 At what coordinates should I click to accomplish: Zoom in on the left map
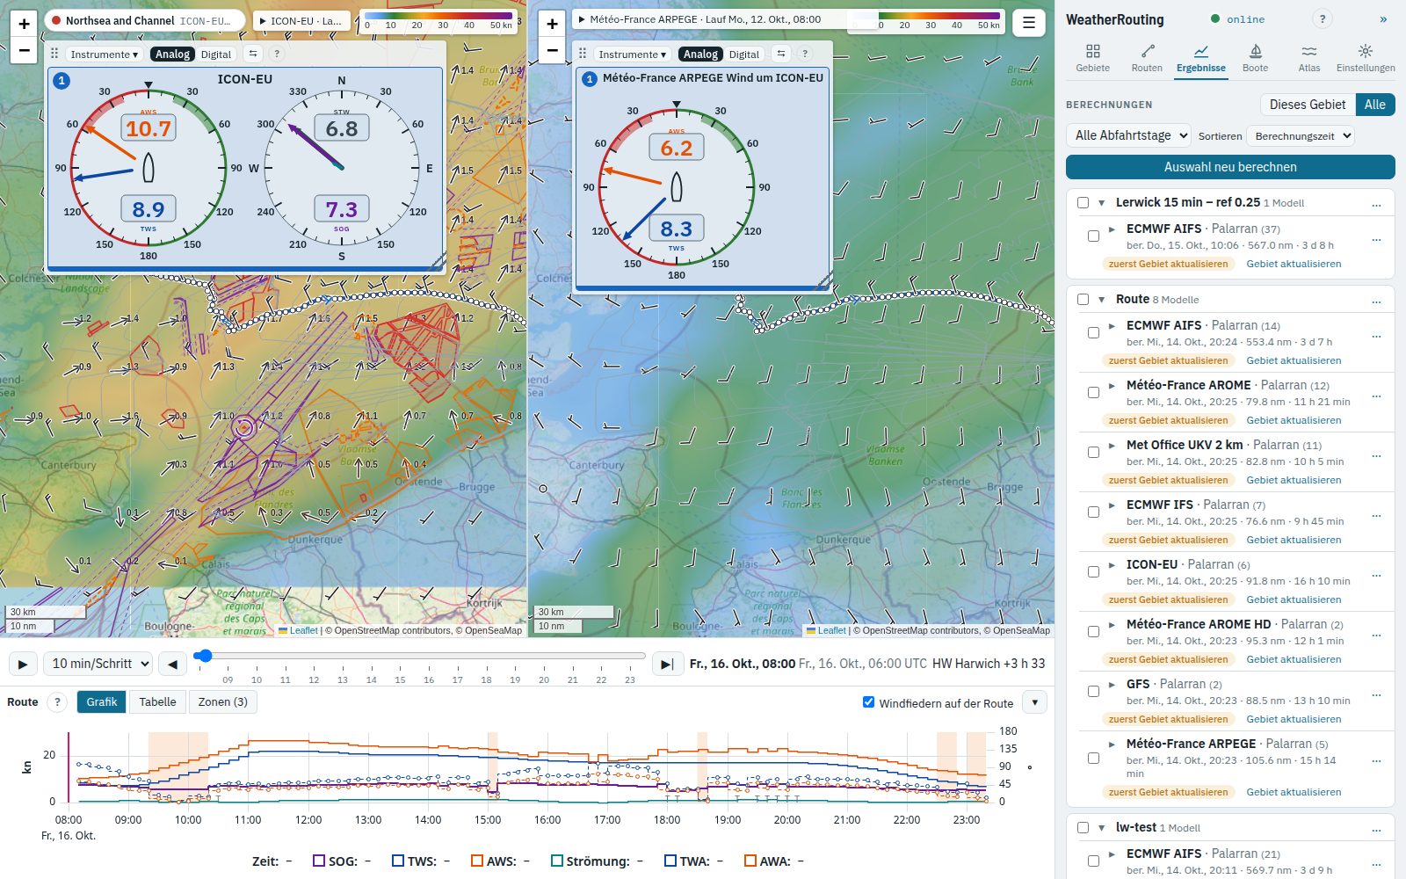point(25,24)
